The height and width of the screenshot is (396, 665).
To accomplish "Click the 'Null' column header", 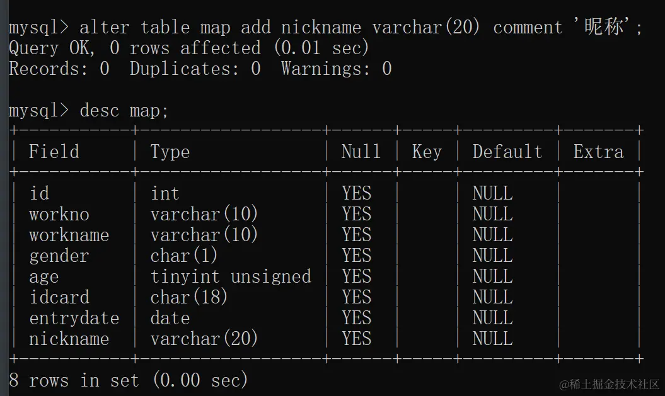I will [361, 152].
